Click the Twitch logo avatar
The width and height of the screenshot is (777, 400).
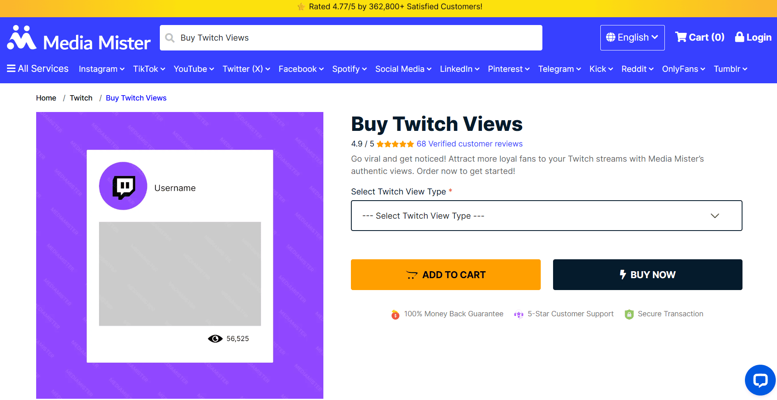[123, 186]
